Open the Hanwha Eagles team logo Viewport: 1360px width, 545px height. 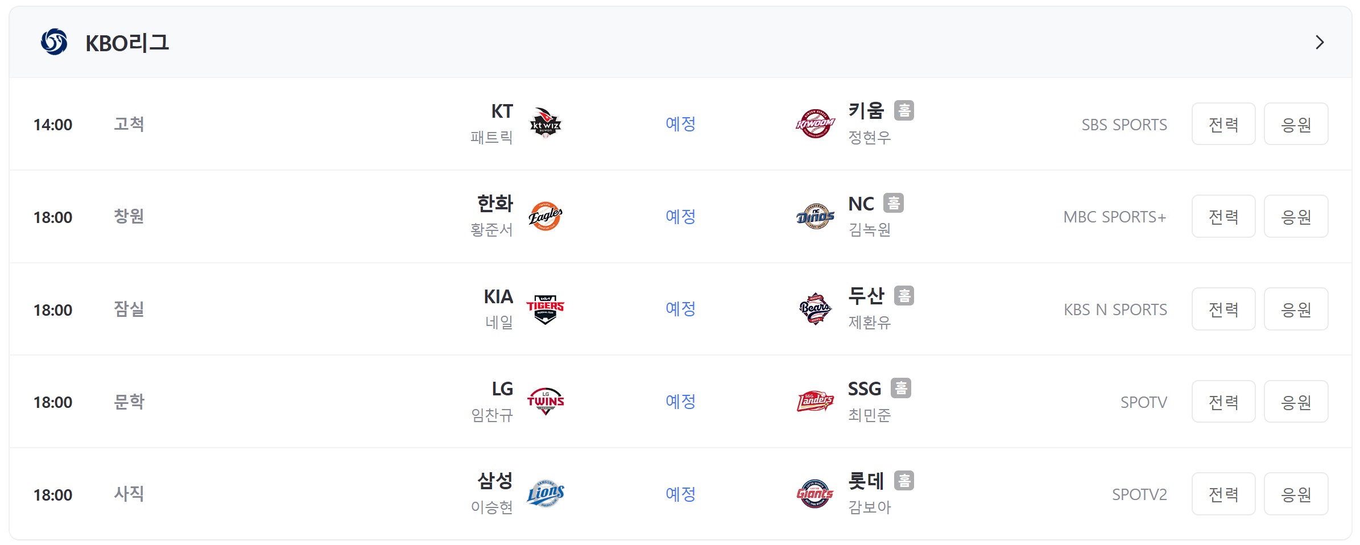545,216
